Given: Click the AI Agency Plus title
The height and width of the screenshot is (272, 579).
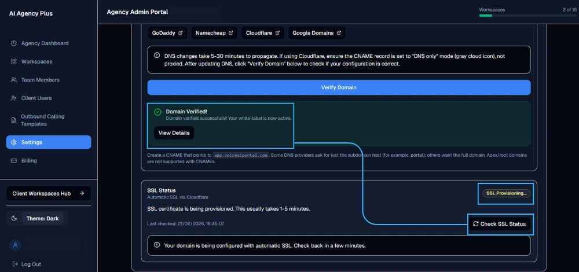Looking at the screenshot, I should [31, 14].
